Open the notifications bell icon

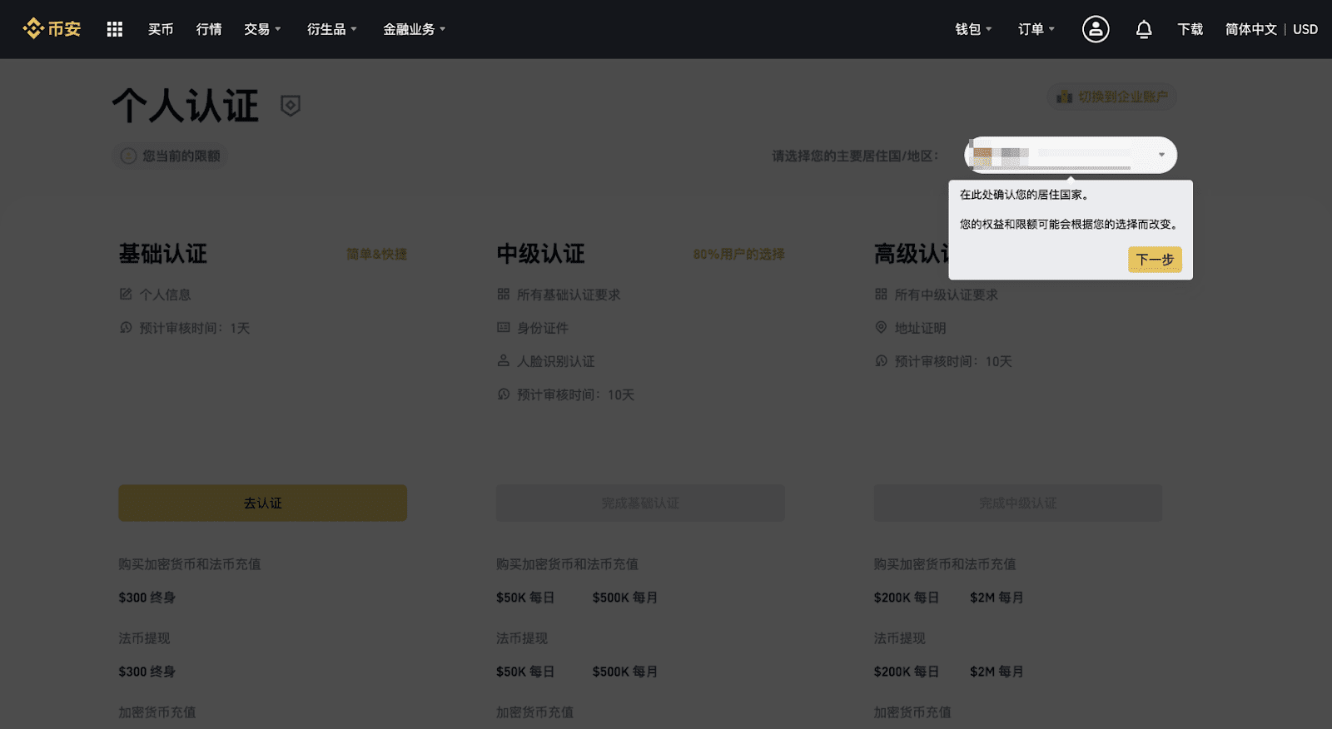pyautogui.click(x=1144, y=29)
